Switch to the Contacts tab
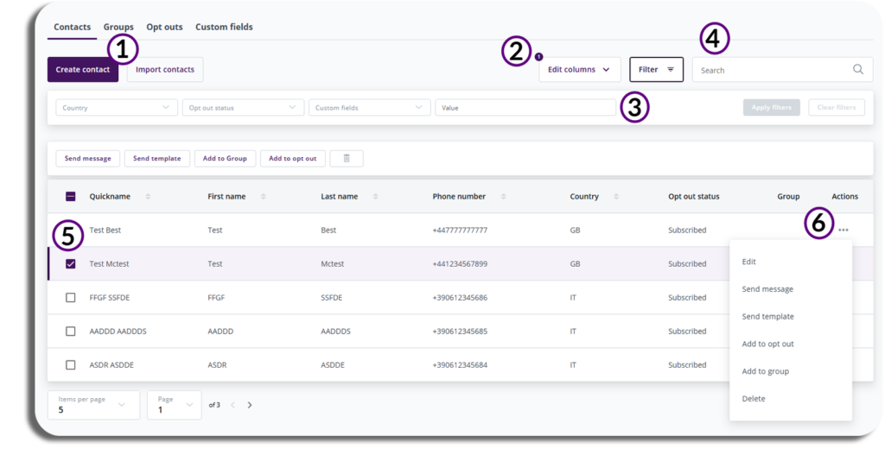The image size is (885, 455). [x=73, y=27]
